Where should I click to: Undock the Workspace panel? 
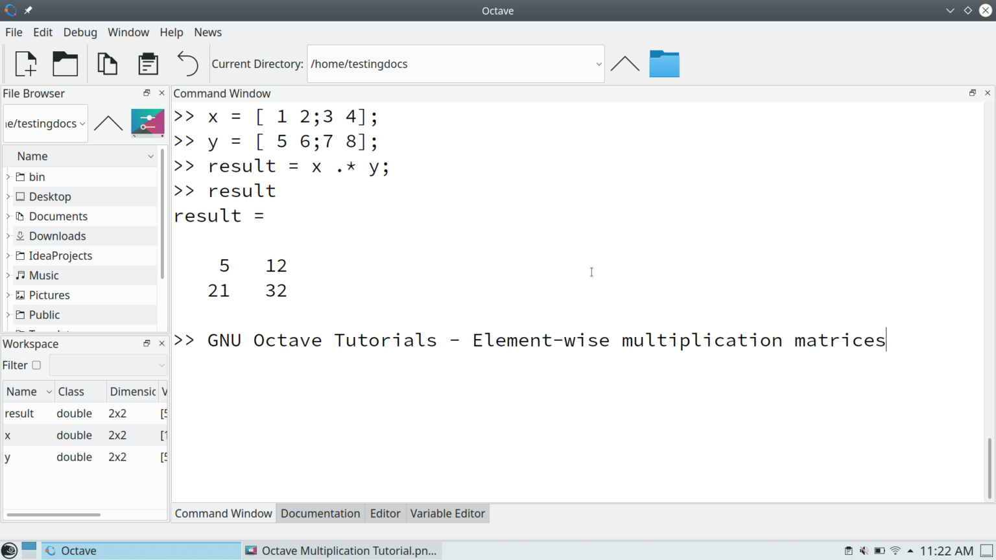click(146, 344)
